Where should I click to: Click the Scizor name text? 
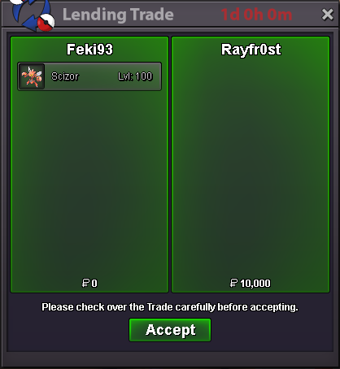[x=65, y=76]
